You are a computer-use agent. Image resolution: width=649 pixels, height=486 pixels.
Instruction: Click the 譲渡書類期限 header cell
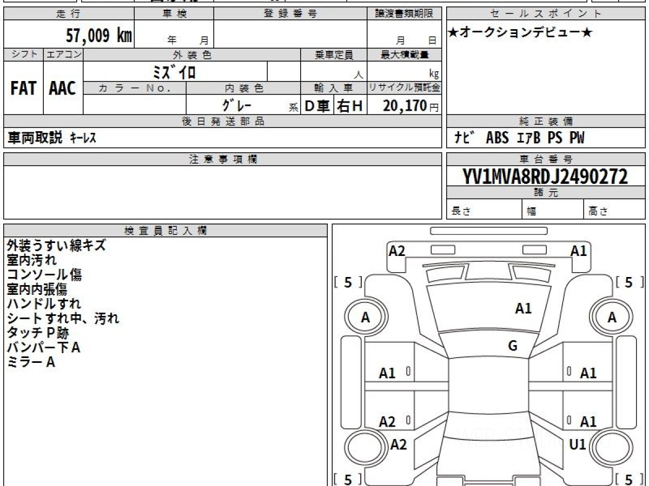(404, 14)
